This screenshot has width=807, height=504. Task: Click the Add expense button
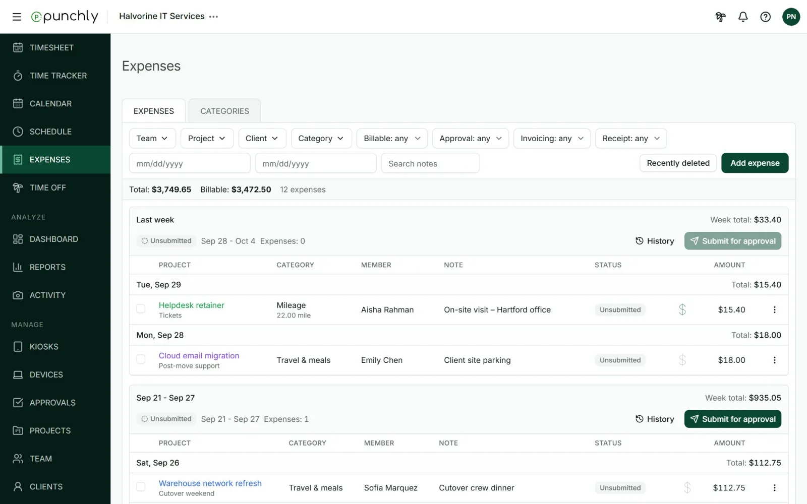coord(755,163)
